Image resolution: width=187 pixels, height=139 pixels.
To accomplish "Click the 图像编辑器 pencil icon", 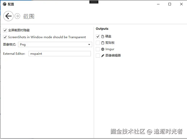I will (103, 55).
